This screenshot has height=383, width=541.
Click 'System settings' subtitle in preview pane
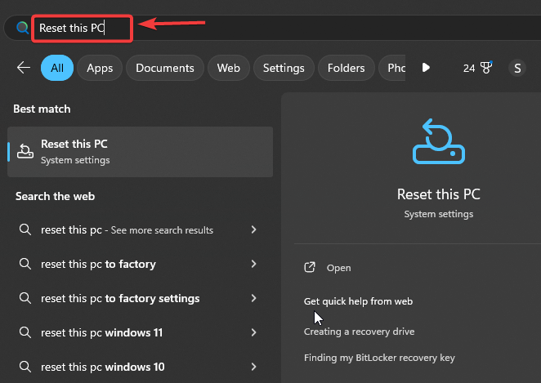(x=439, y=214)
